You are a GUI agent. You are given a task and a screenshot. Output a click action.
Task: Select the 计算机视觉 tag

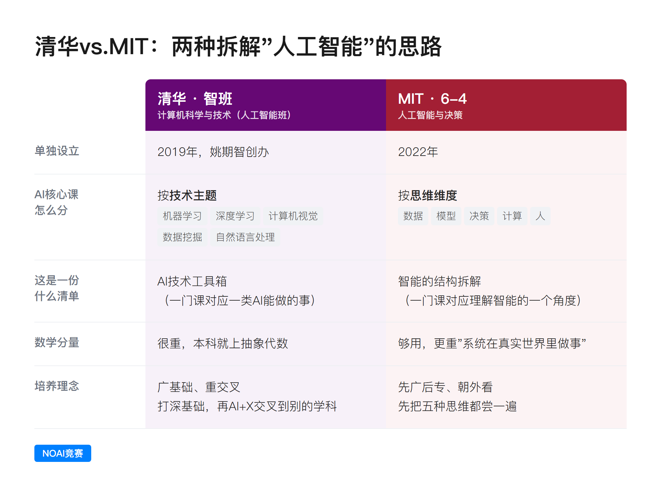click(x=293, y=216)
